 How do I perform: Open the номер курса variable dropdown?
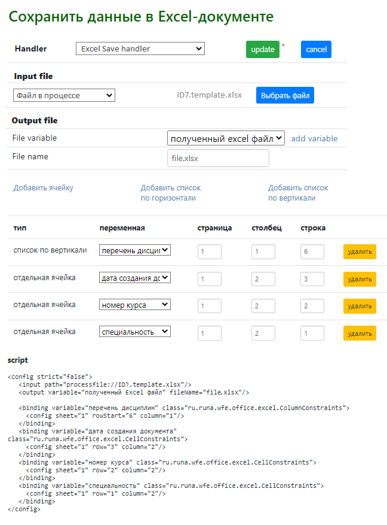(135, 305)
